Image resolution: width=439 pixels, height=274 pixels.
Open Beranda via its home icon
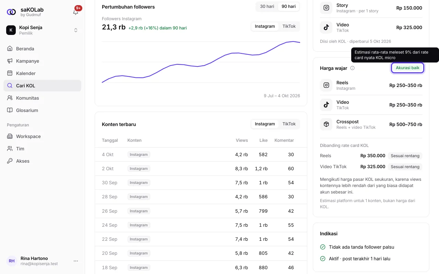(10, 49)
